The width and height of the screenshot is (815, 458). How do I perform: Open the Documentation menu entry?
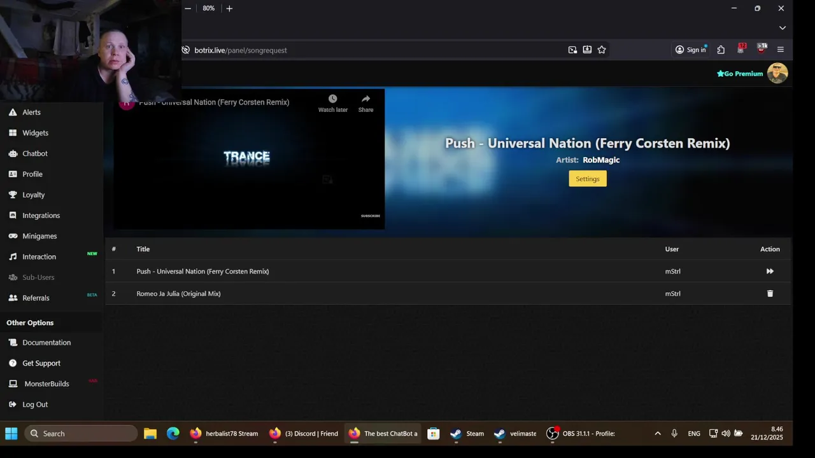point(46,342)
